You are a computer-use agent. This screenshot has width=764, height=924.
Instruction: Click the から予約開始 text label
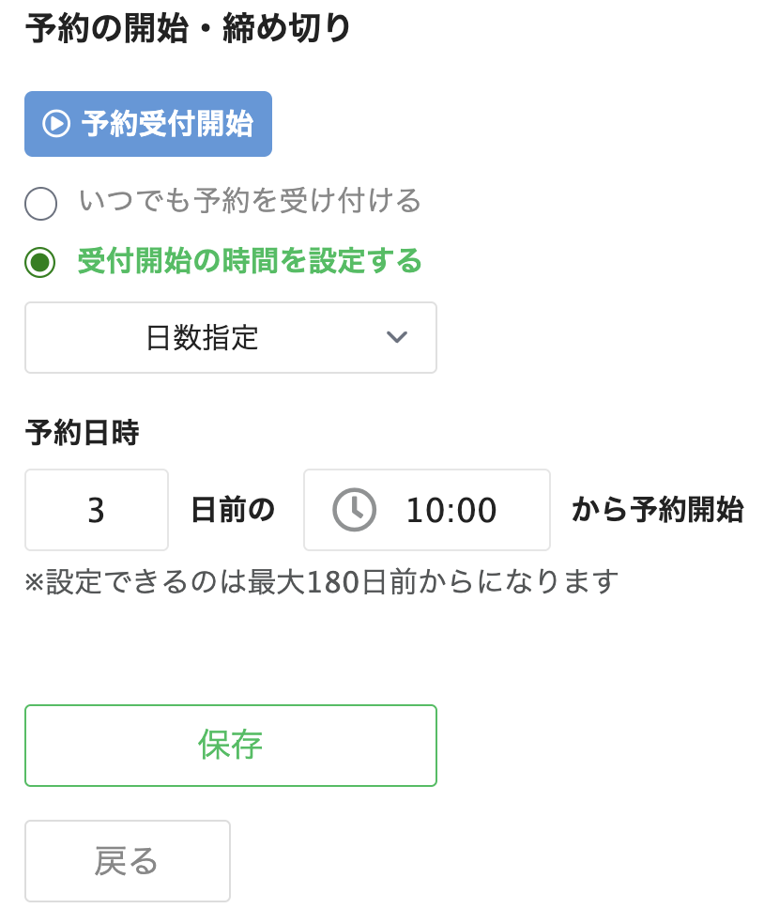[657, 510]
